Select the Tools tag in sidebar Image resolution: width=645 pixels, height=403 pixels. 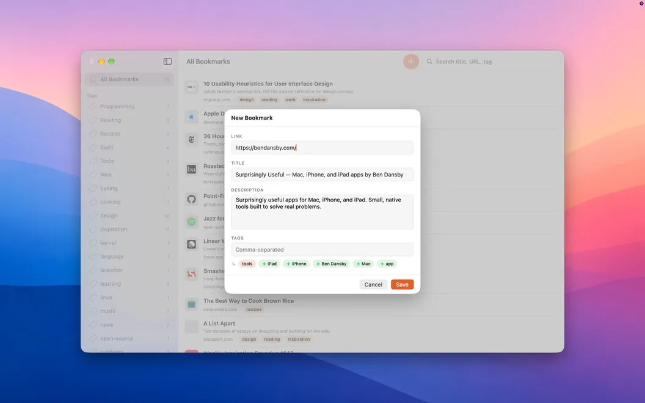pos(129,161)
